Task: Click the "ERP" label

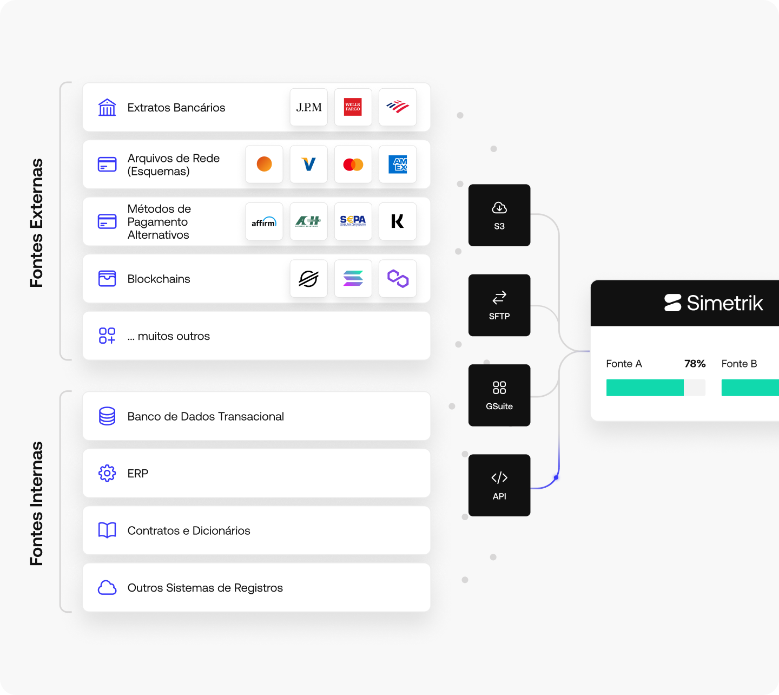Action: [x=138, y=474]
